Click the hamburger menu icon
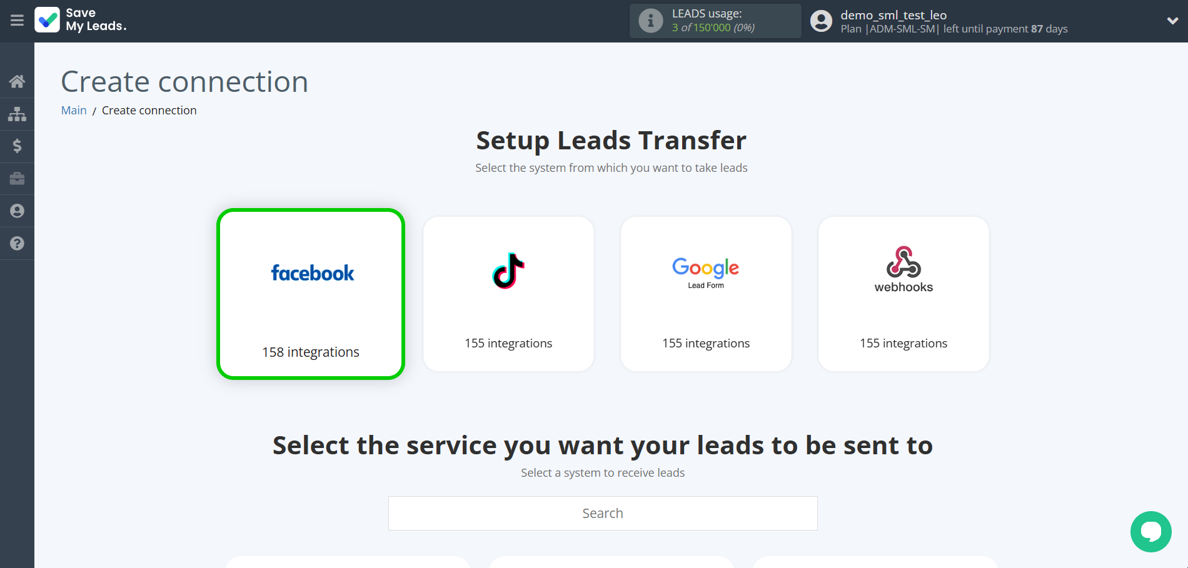Image resolution: width=1188 pixels, height=568 pixels. tap(17, 21)
